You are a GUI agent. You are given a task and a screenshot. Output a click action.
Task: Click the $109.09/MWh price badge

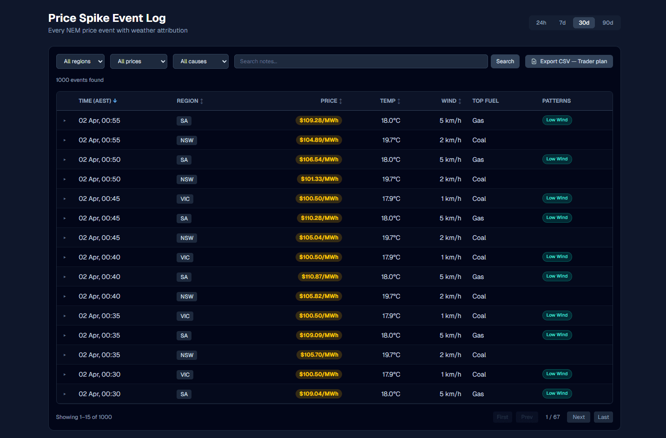(x=319, y=335)
